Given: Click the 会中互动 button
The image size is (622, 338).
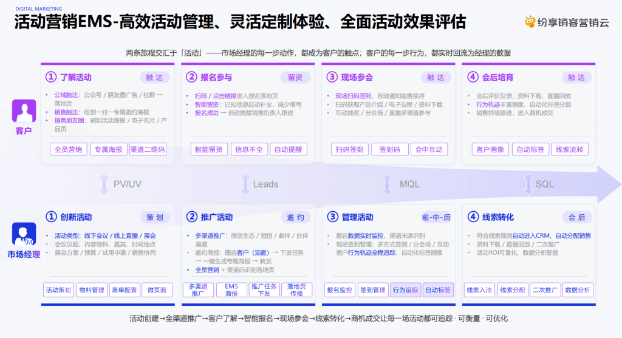Looking at the screenshot, I should 429,149.
